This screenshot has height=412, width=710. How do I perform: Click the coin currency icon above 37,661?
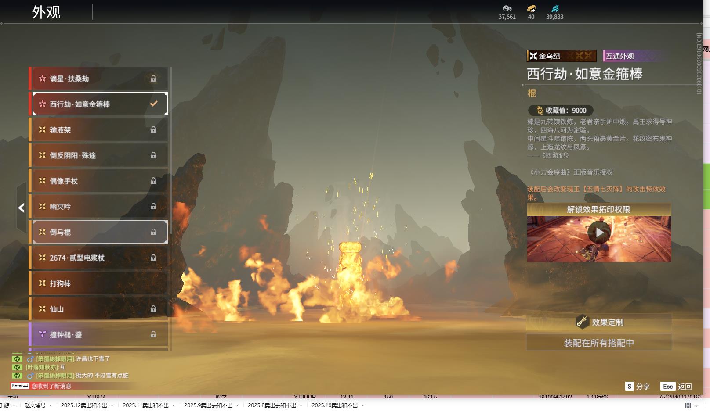[x=507, y=8]
